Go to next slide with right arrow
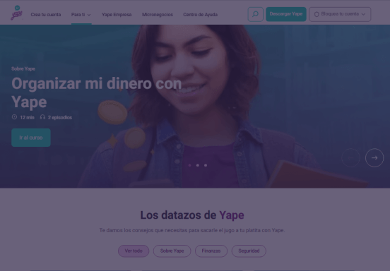Screen dimensions: 390x271 [x=374, y=158]
